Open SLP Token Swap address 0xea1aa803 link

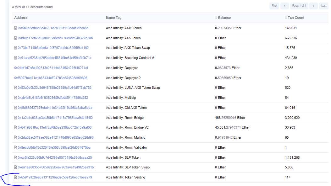click(x=56, y=167)
